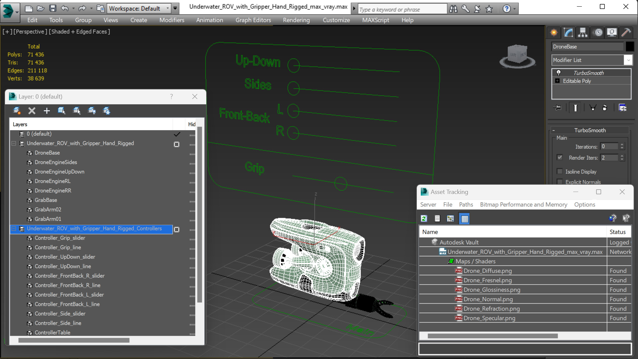Open Asset Tracking Paths menu

coord(466,205)
